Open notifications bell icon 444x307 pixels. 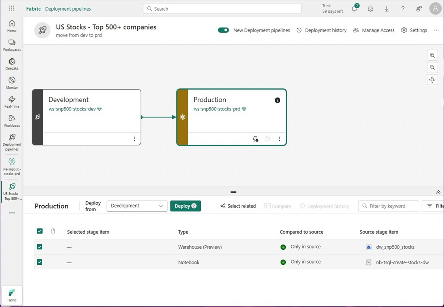(x=355, y=8)
